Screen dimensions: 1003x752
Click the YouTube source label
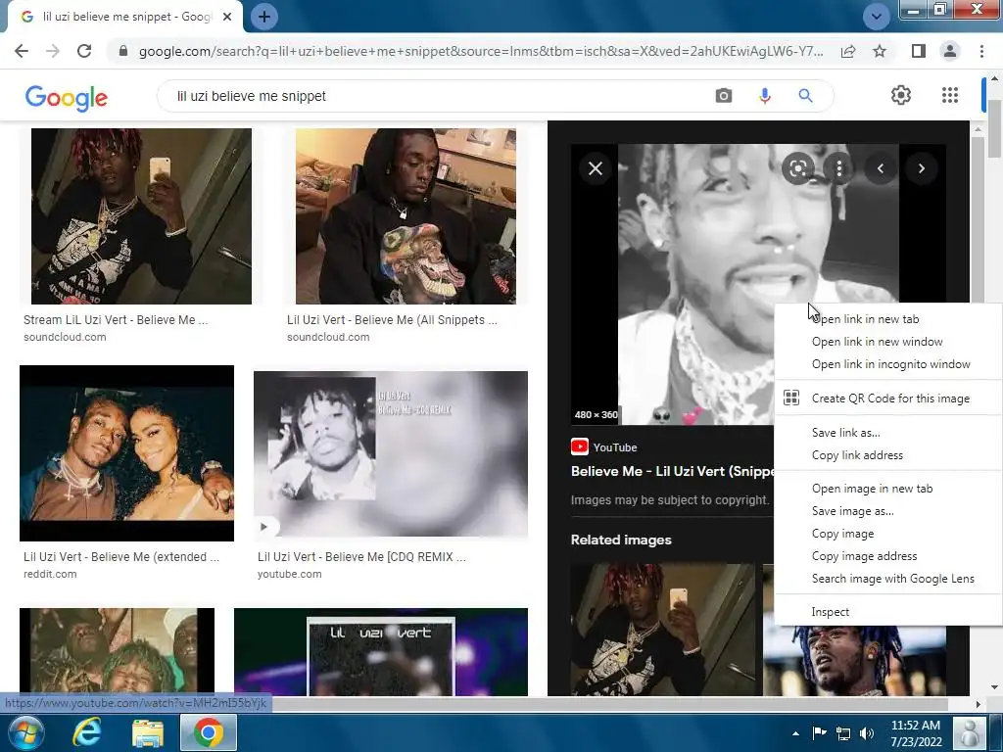pyautogui.click(x=615, y=447)
